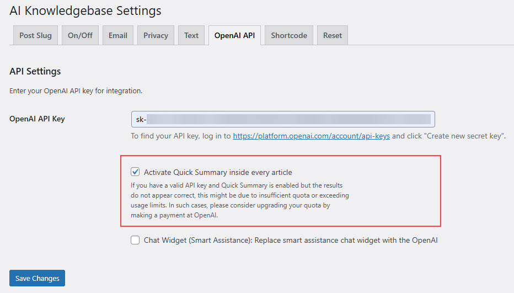The width and height of the screenshot is (514, 293).
Task: Switch to the Shortcode tab
Action: [289, 35]
